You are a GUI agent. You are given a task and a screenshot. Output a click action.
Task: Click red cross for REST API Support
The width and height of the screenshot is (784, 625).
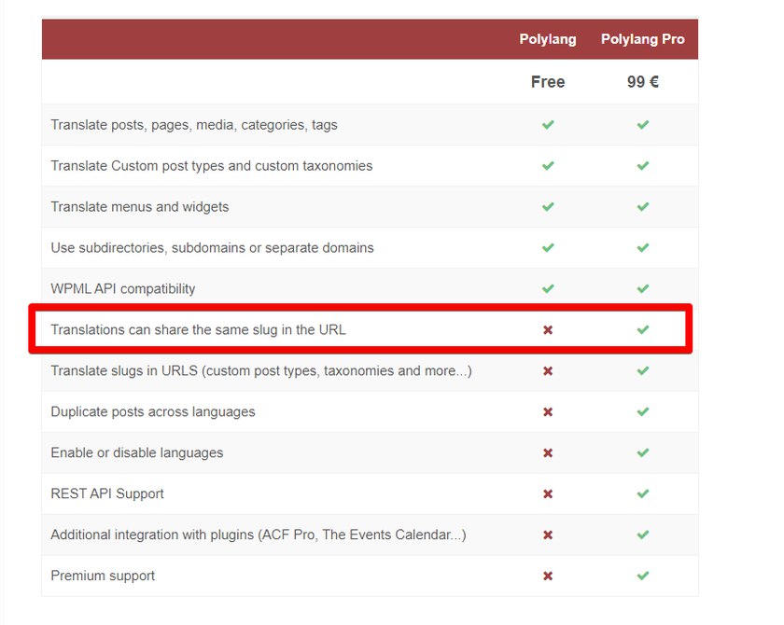(548, 493)
